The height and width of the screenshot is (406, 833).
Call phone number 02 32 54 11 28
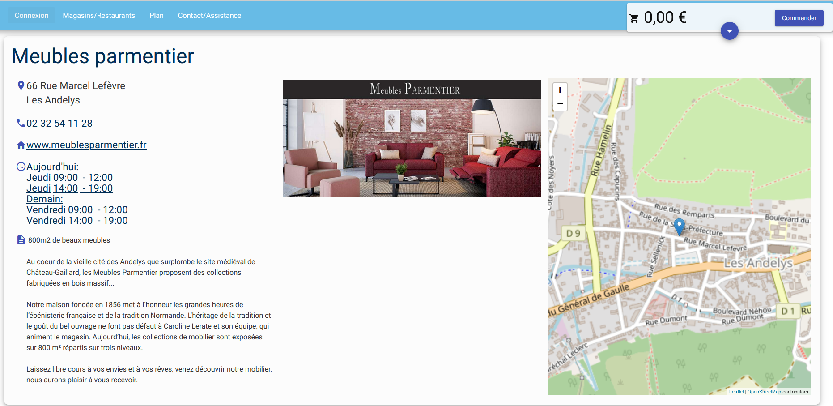click(x=59, y=124)
